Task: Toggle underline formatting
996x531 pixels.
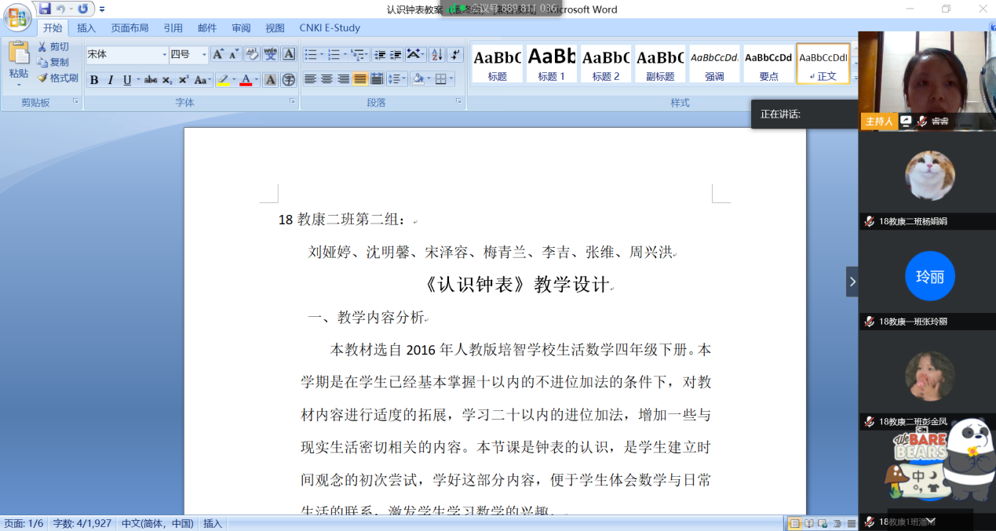Action: [126, 78]
